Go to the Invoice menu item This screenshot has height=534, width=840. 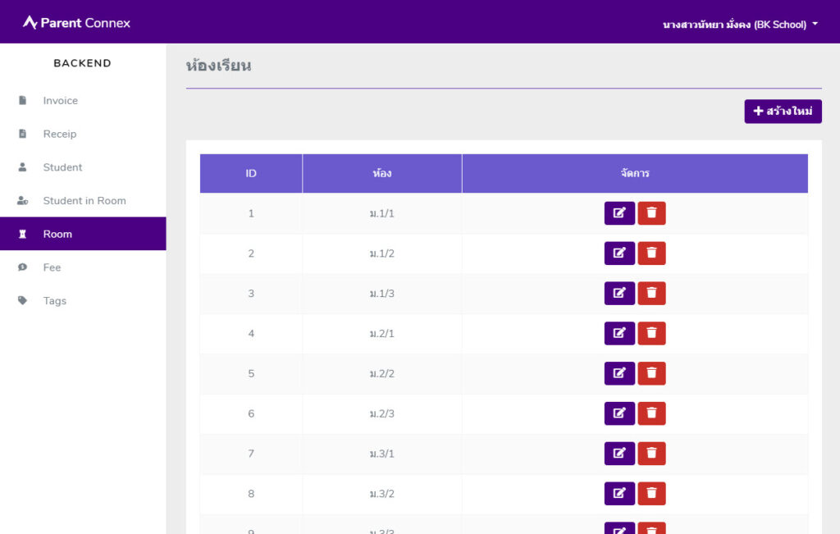point(60,101)
